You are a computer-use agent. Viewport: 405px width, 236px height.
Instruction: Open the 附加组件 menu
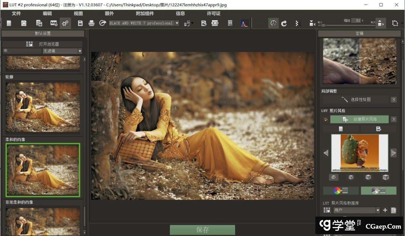(145, 13)
